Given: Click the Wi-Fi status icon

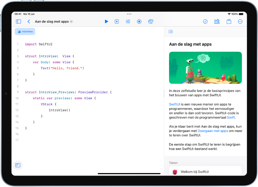Looking at the screenshot, I should click(229, 14).
